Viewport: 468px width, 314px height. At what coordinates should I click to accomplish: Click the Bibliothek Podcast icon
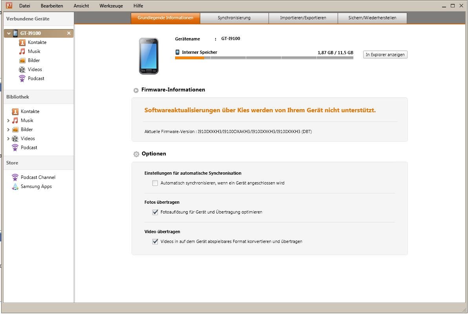15,148
